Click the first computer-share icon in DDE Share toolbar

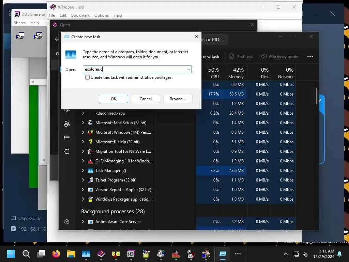point(20,35)
